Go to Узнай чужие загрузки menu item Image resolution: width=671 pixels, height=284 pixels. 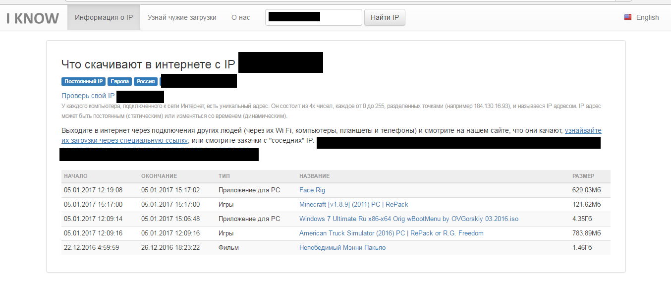pyautogui.click(x=182, y=17)
